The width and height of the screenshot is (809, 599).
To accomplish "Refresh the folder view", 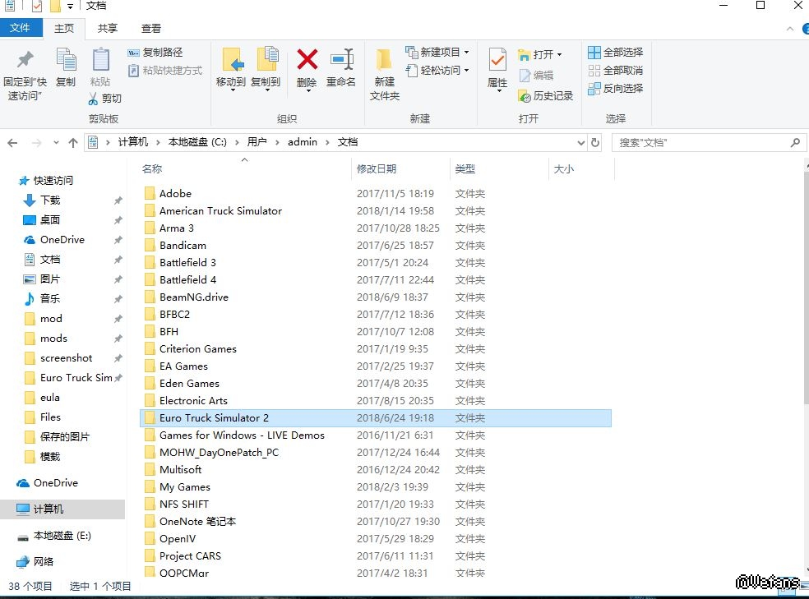I will [x=595, y=142].
